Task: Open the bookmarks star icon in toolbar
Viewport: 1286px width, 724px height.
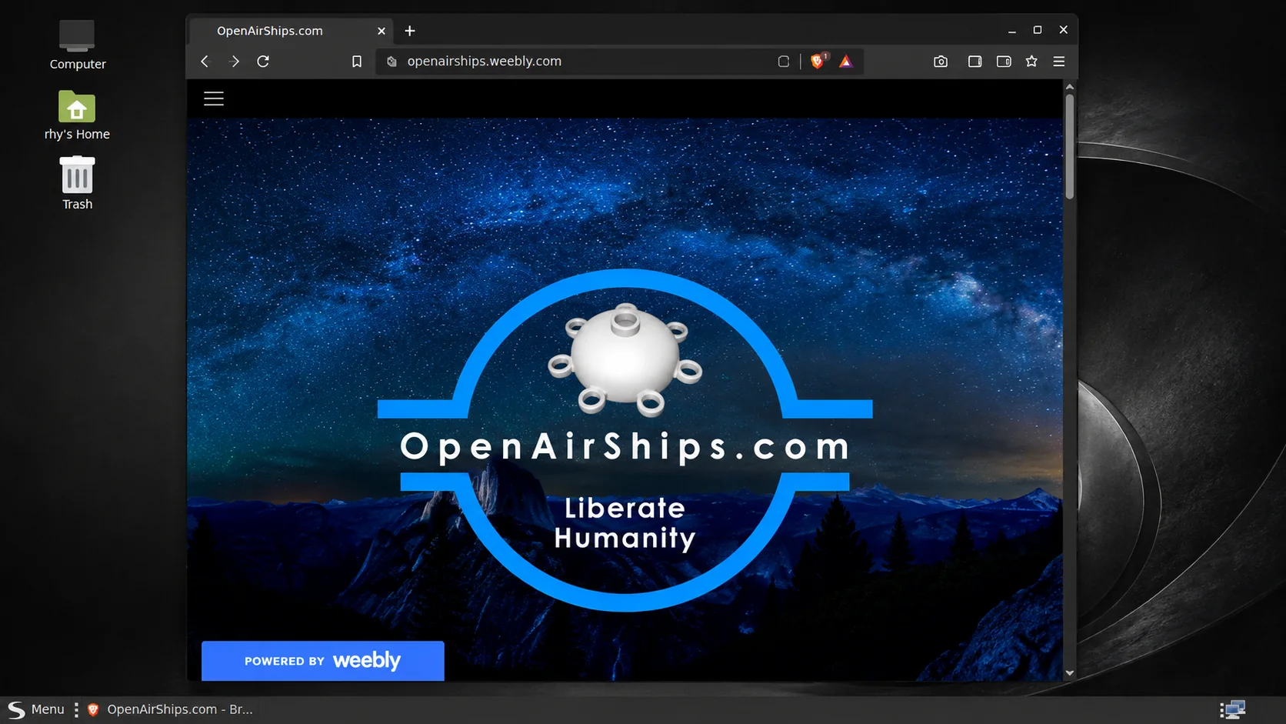Action: [1031, 62]
